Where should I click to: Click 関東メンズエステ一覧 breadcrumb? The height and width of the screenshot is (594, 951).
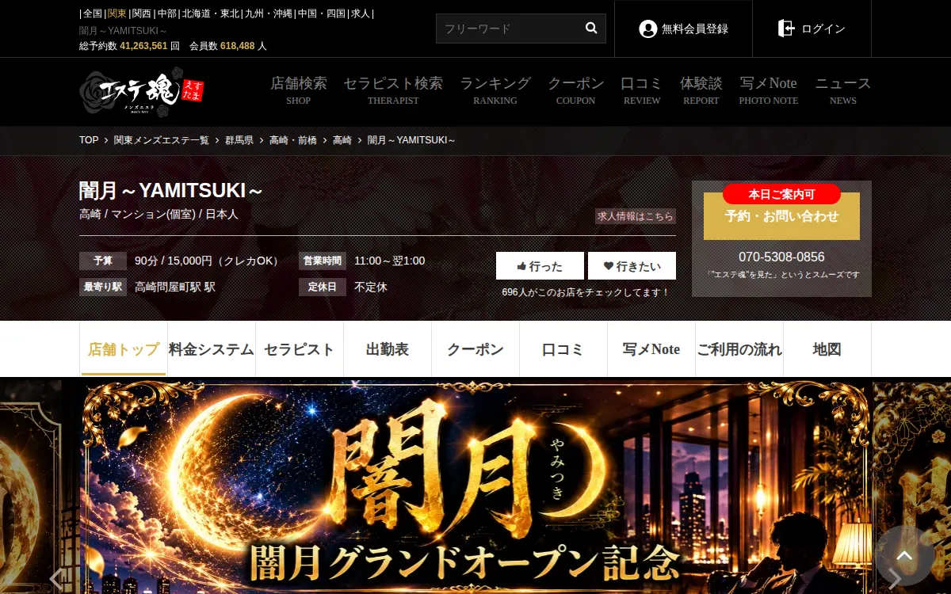[162, 140]
